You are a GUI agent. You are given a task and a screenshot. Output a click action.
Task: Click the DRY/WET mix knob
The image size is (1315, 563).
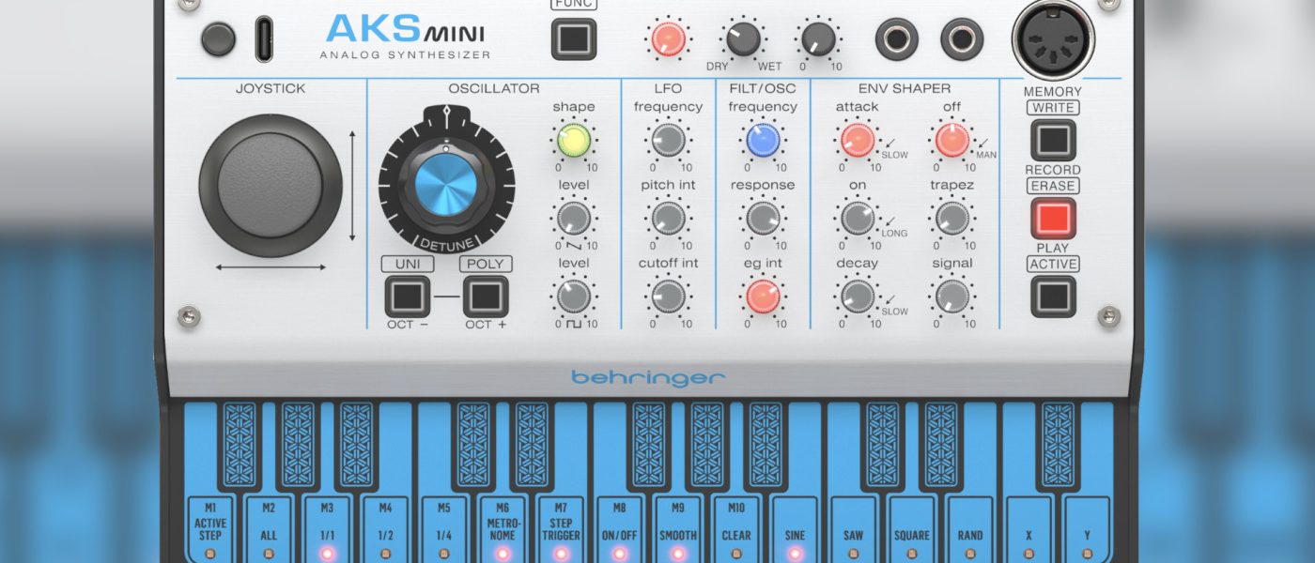click(743, 39)
